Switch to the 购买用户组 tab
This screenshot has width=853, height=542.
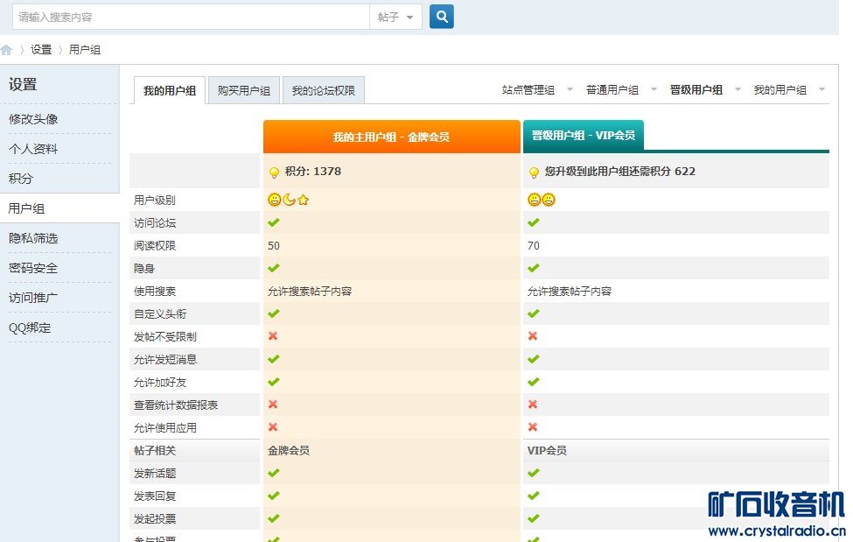coord(243,91)
